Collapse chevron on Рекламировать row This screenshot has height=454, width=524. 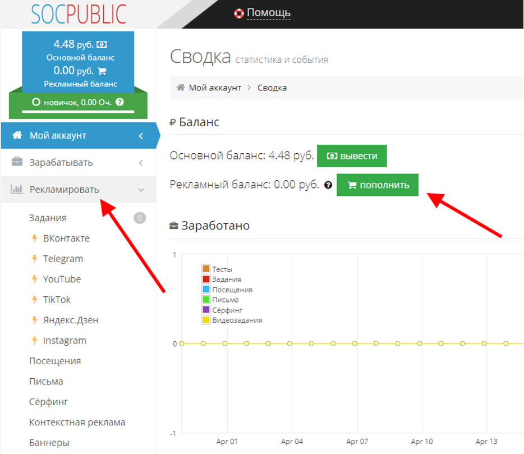pos(141,190)
